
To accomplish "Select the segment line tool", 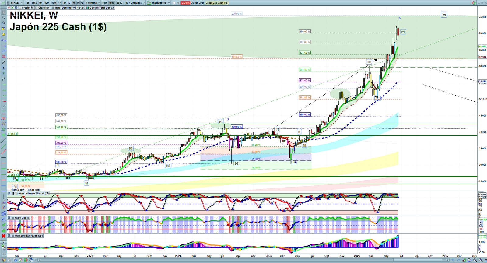I will 3,79.
